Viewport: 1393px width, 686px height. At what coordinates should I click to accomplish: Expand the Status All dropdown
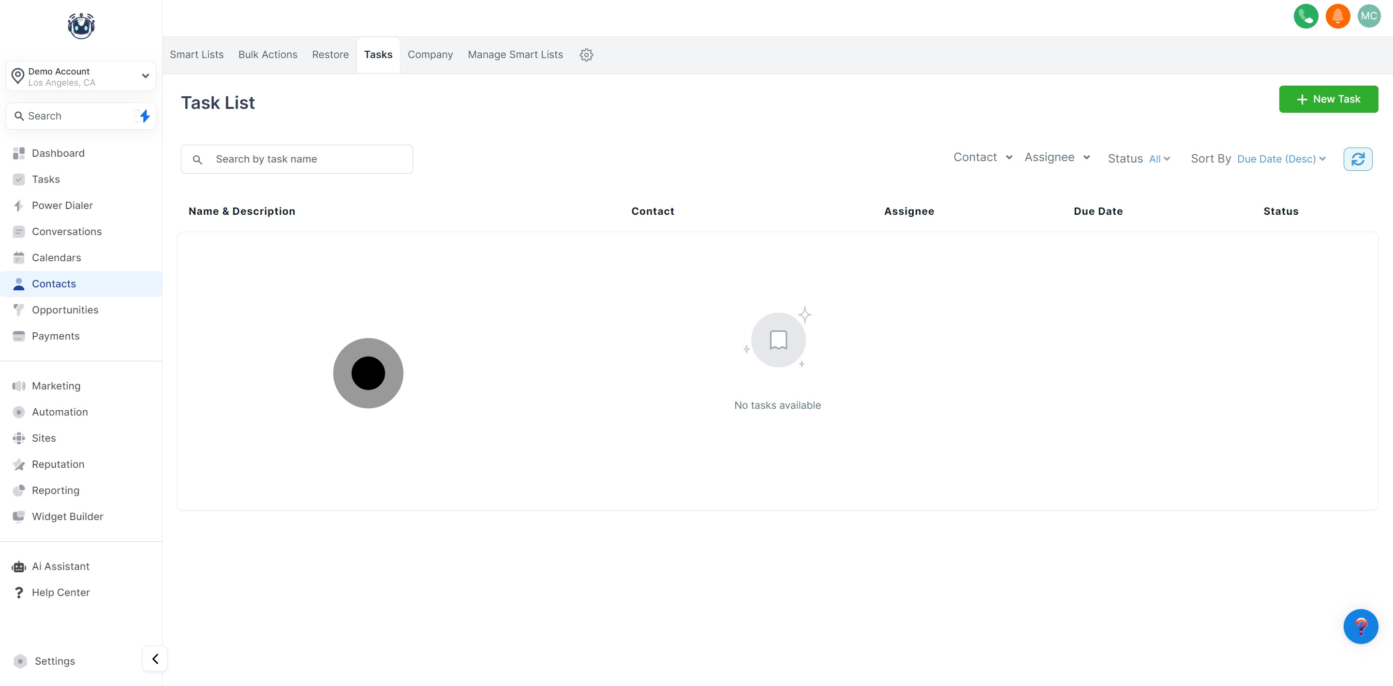click(1158, 159)
